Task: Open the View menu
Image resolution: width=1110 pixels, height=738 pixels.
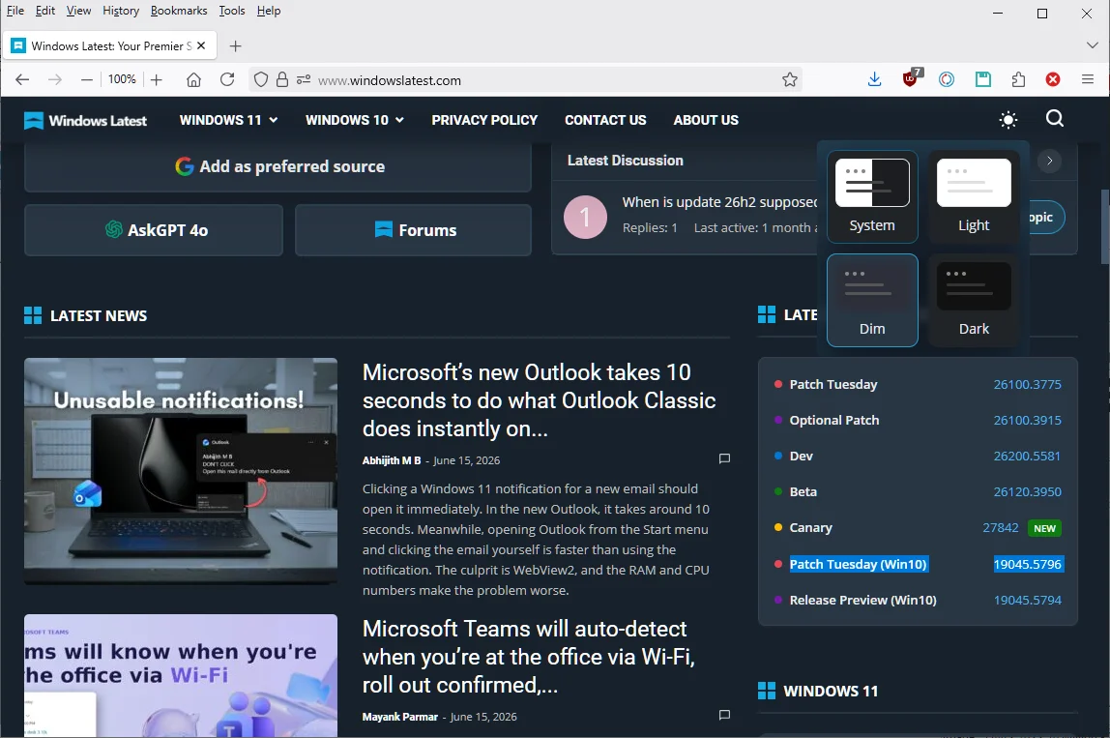Action: coord(78,11)
